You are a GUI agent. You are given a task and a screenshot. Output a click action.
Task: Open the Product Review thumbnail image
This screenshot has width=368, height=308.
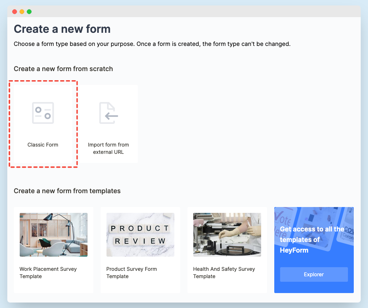(x=140, y=235)
